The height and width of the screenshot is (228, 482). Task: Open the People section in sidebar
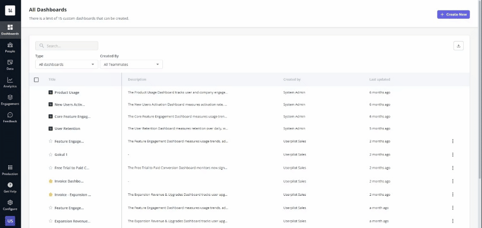click(10, 47)
